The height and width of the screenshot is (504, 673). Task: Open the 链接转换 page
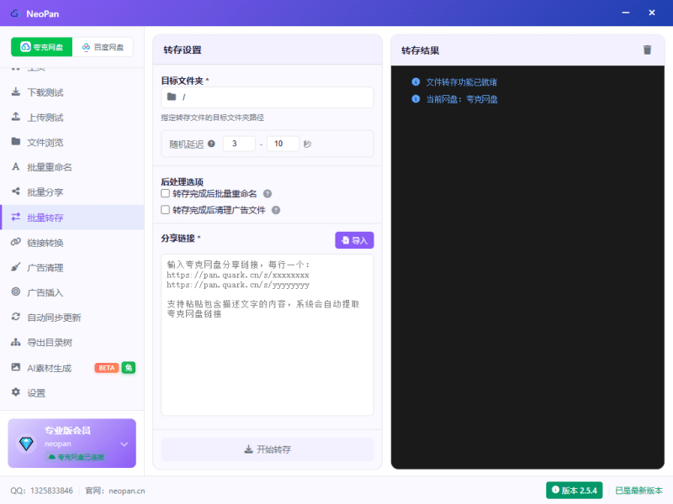pyautogui.click(x=45, y=243)
